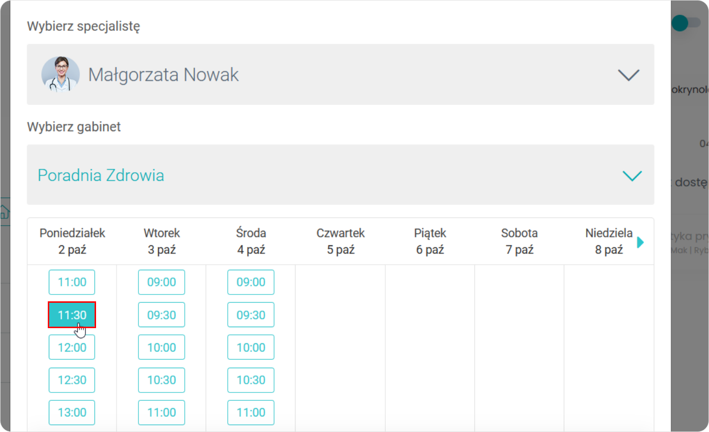Viewport: 709px width, 432px height.
Task: Choose Wednesday's 10:00 time slot
Action: click(x=251, y=348)
